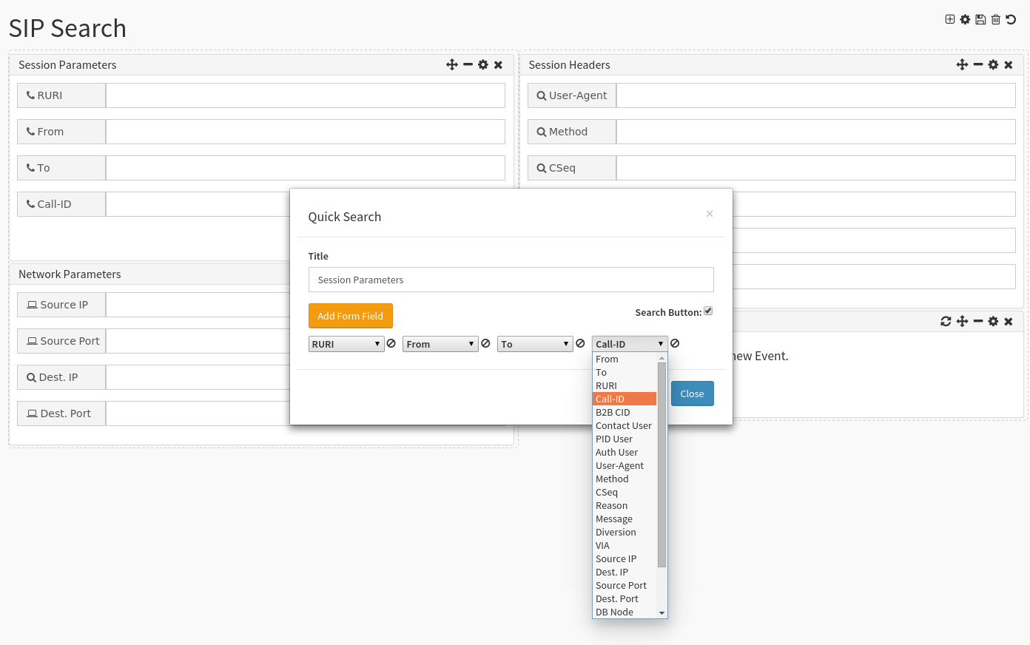
Task: Select Message in the dropdown list
Action: (x=625, y=519)
